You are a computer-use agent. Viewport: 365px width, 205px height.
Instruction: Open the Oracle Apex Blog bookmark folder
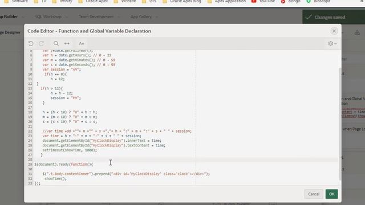pos(182,1)
